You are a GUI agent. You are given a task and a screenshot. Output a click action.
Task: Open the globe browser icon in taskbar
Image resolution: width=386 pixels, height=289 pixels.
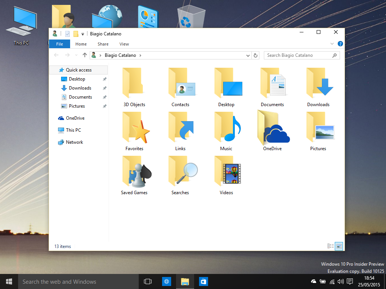[x=166, y=281]
